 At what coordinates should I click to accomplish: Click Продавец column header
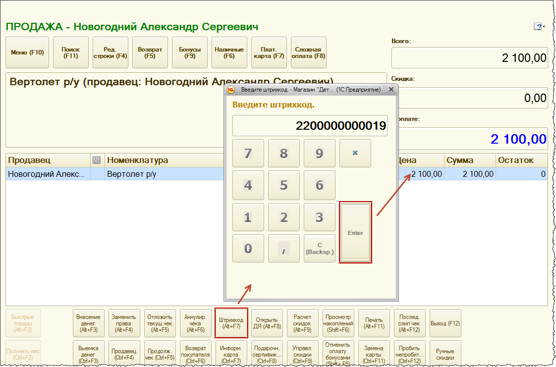48,160
